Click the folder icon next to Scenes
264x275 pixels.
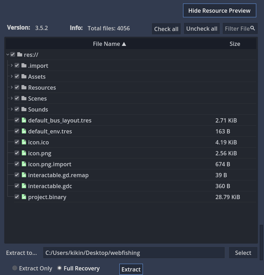(24, 98)
